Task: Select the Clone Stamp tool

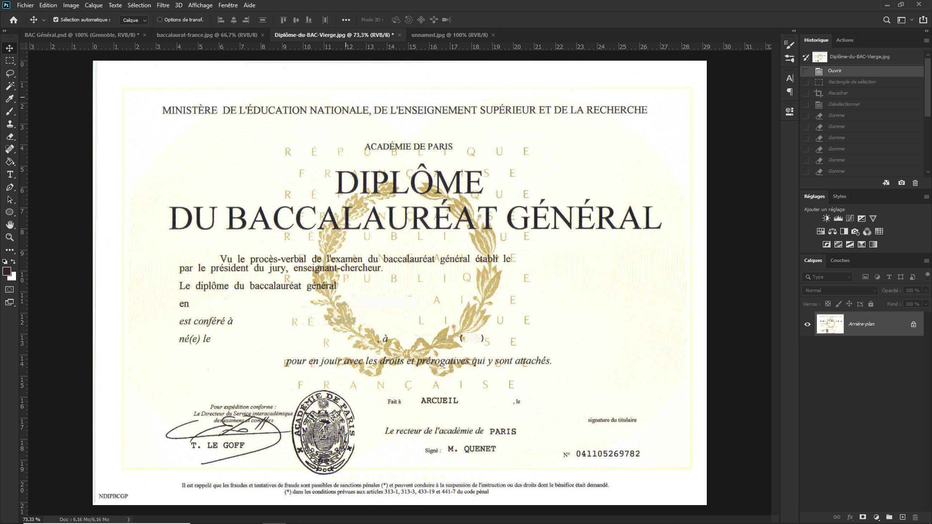Action: 10,124
